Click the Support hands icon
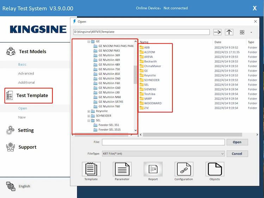The image size is (264, 198). pos(11,147)
